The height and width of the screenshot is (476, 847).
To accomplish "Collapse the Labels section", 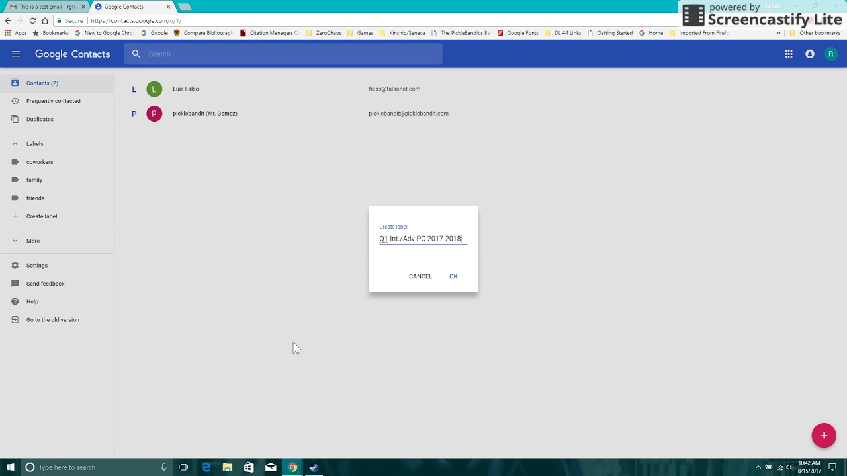I will coord(15,144).
